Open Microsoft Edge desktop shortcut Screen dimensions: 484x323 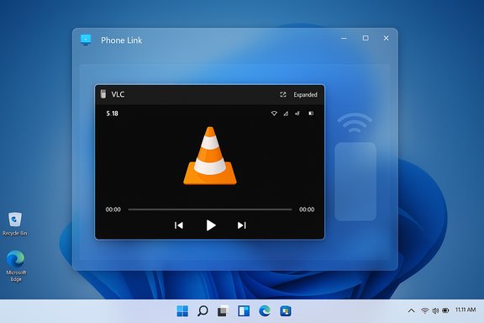pos(16,266)
